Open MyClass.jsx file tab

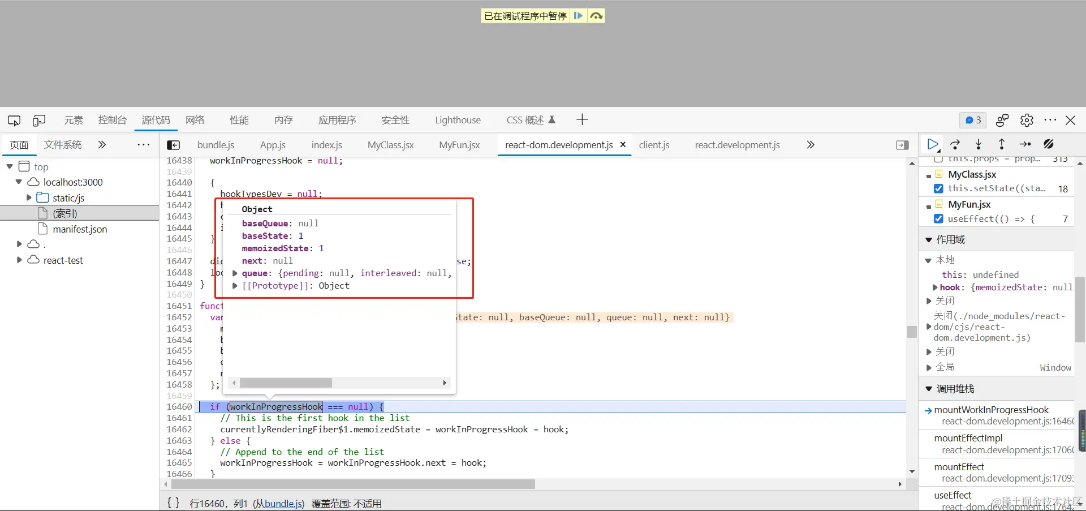(x=391, y=145)
